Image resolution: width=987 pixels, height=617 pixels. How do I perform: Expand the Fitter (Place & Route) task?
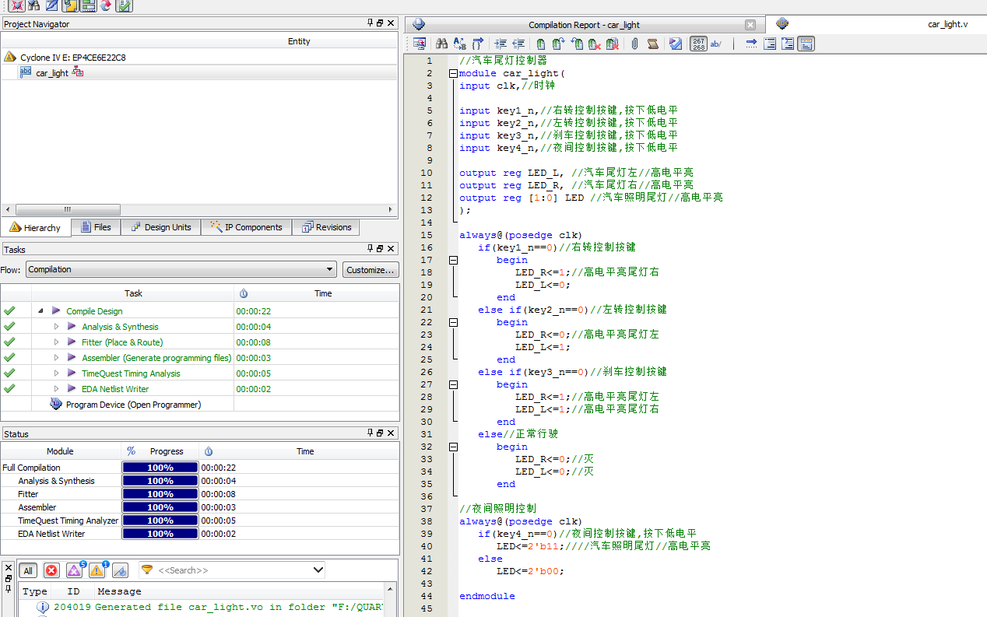[56, 342]
